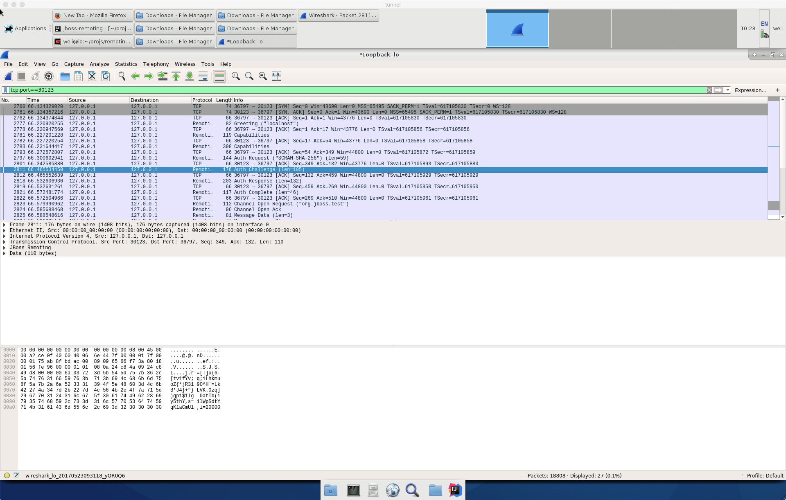This screenshot has width=786, height=500.
Task: Click the find packet magnifier icon
Action: click(122, 76)
